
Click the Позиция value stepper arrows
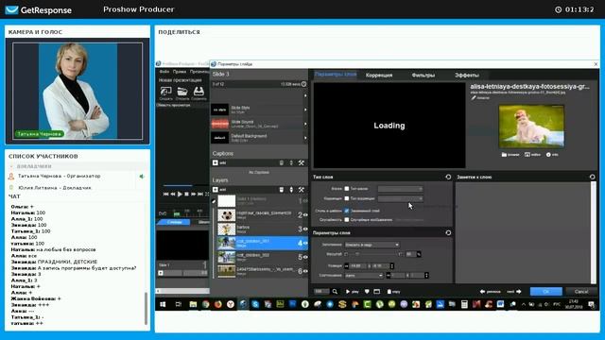pos(392,266)
